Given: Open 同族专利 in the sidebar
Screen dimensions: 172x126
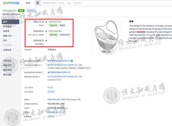Looking at the screenshot, I should [7, 65].
